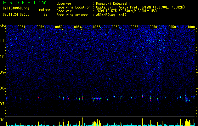Viewport: 198px width, 126px height.
Task: Click the 1.0 kHz axis label
Action: pos(3,57)
